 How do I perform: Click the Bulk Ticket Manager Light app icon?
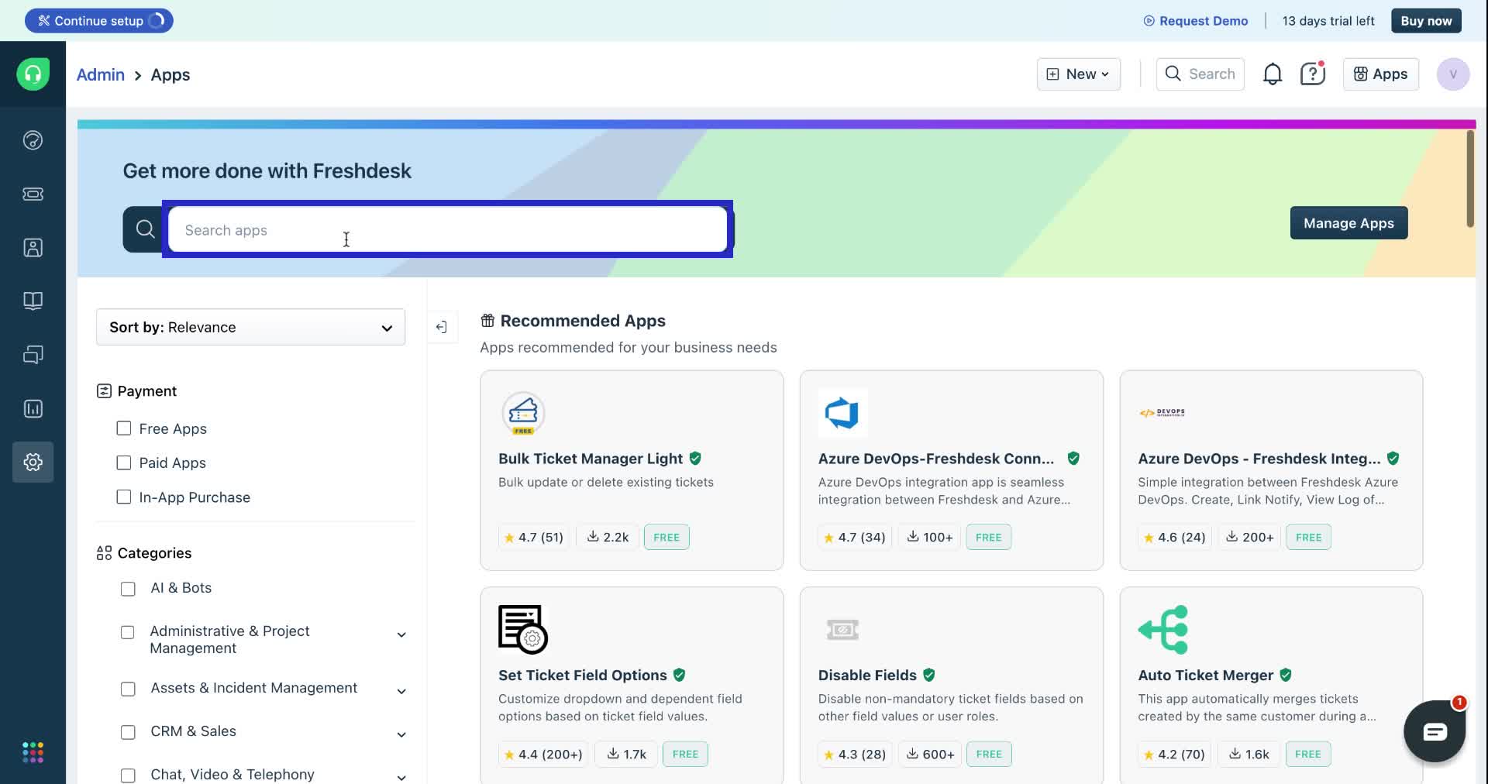523,413
